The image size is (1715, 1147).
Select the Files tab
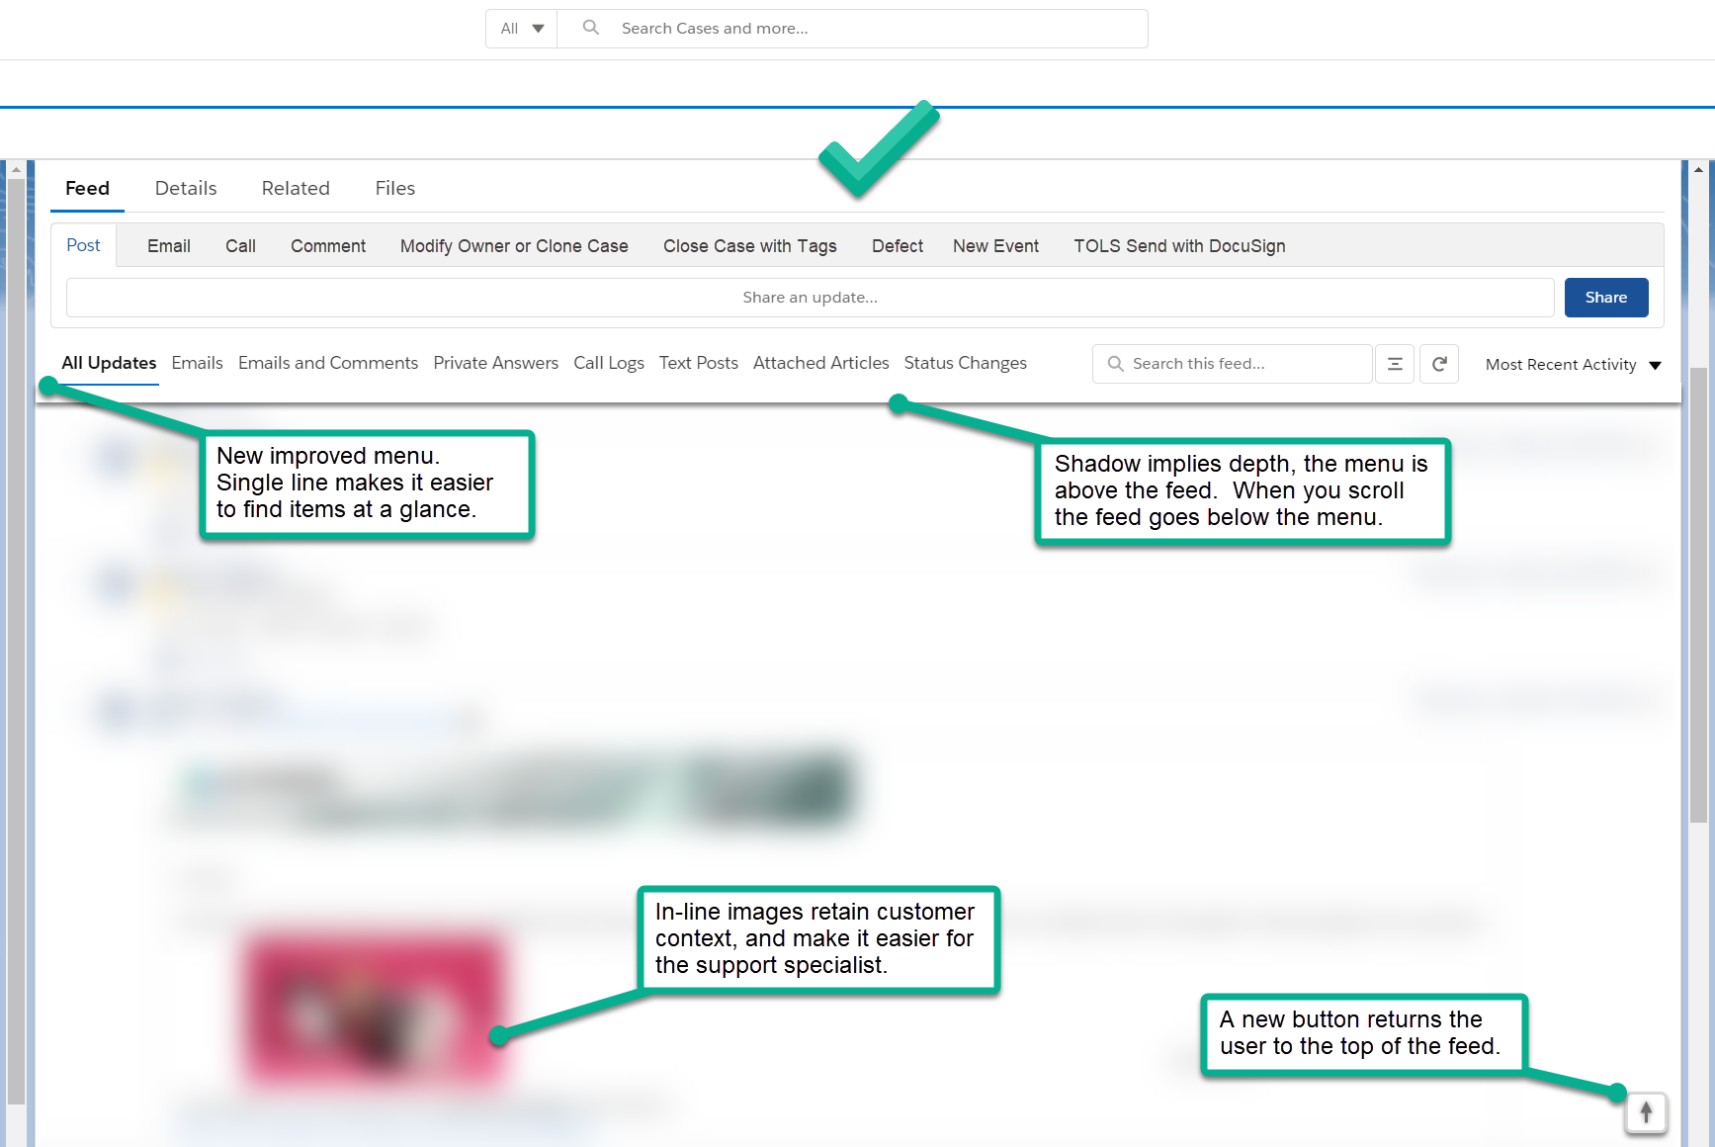394,188
